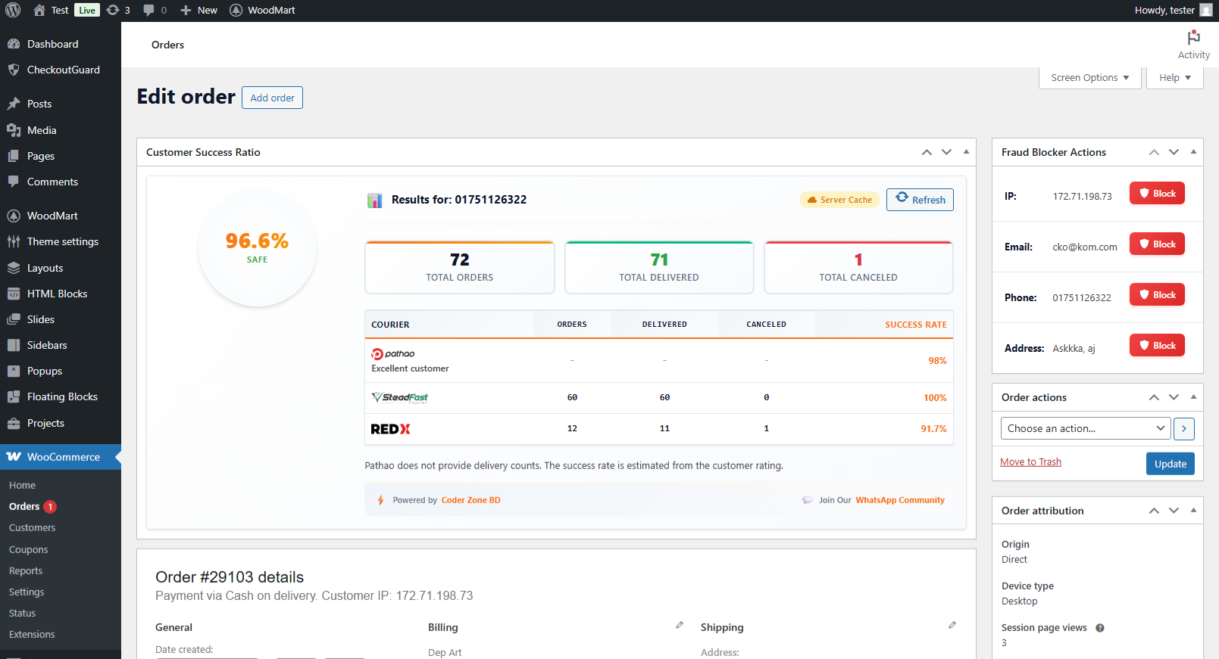Toggle the Customer Success Ratio panel
This screenshot has height=659, width=1219.
[966, 152]
